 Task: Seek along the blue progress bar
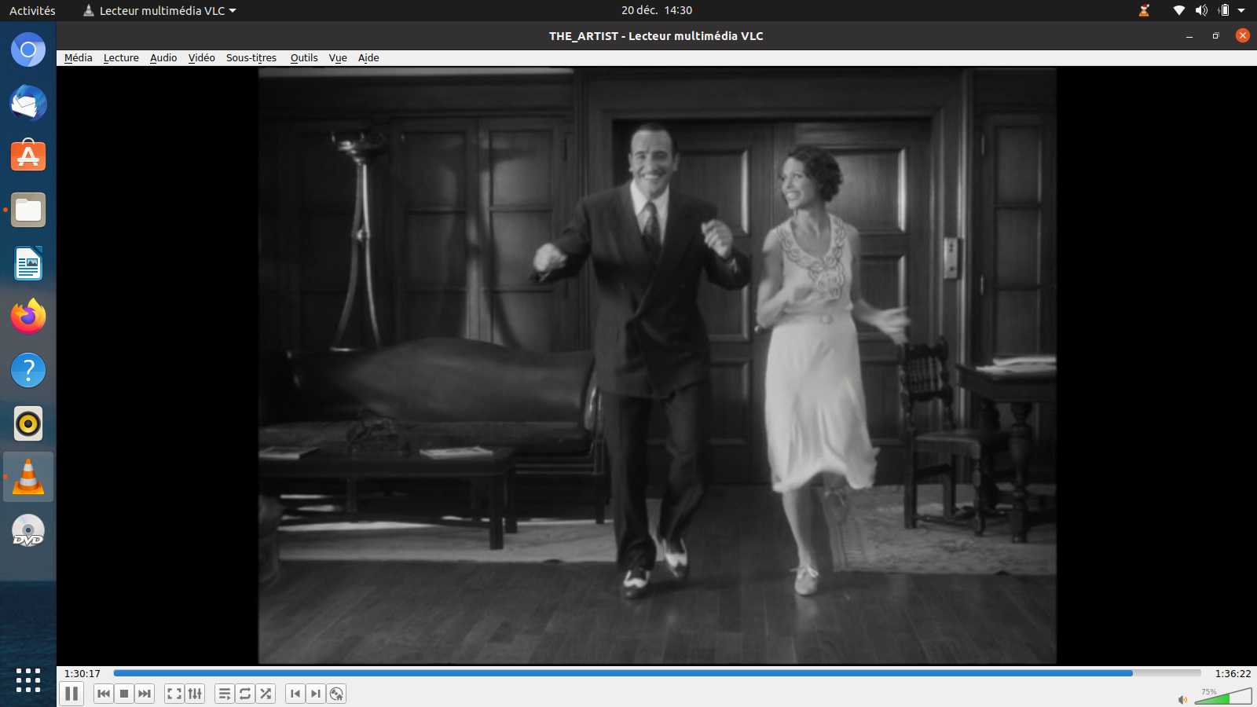click(657, 673)
